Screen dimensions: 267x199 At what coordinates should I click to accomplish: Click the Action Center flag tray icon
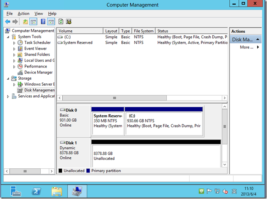[209, 191]
